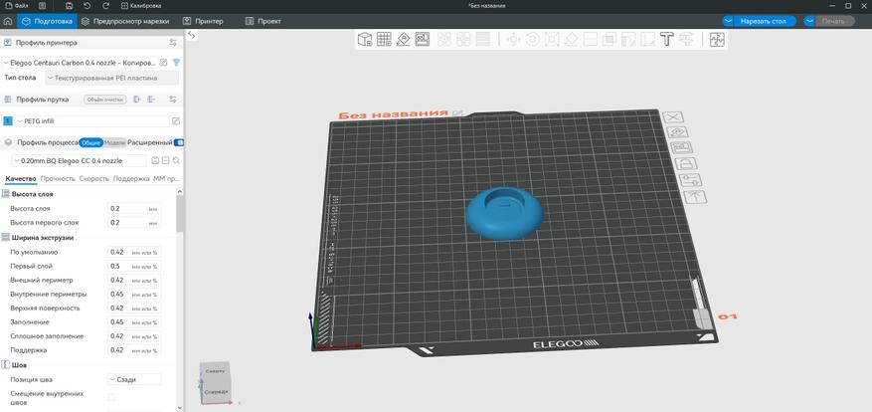Image resolution: width=872 pixels, height=412 pixels.
Task: Open the filament profile settings sliders icon
Action: tap(172, 100)
